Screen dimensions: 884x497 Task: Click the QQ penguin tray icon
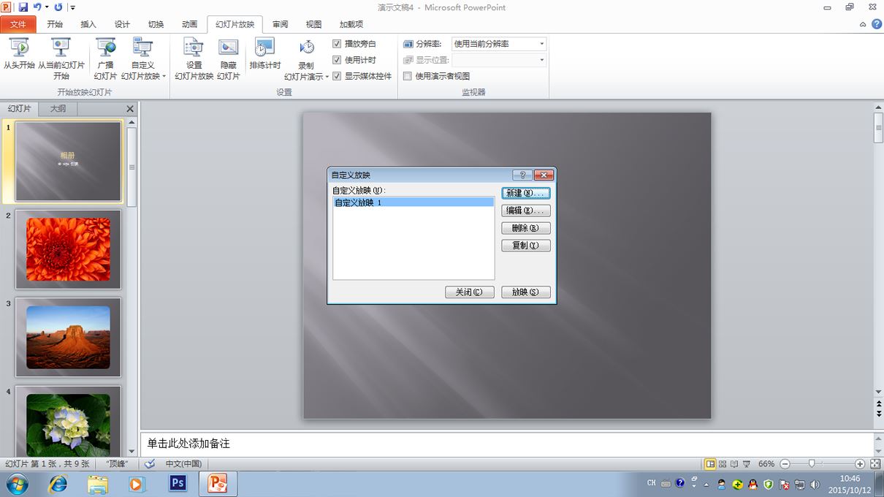coord(753,484)
